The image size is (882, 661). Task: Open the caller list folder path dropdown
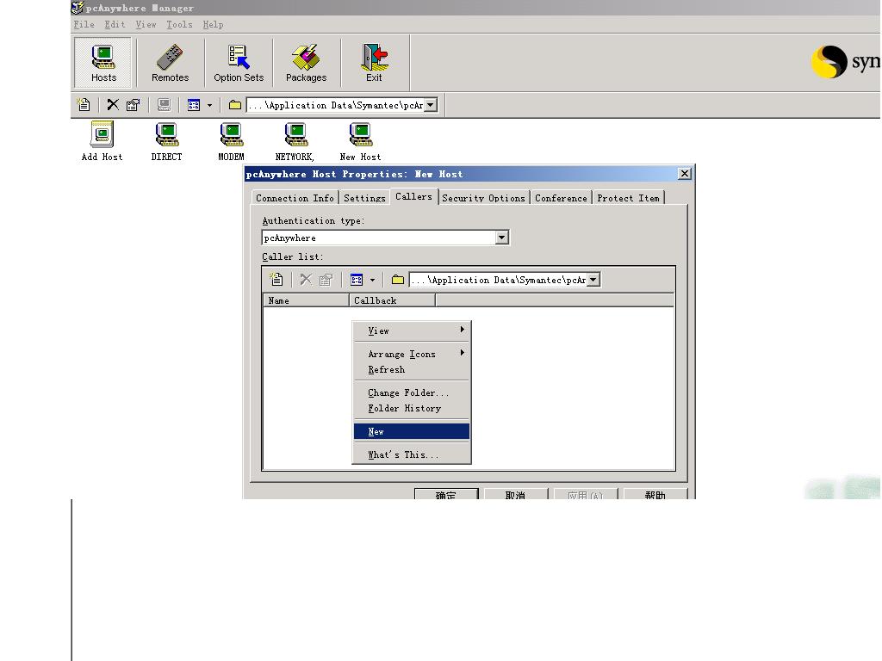[x=593, y=280]
